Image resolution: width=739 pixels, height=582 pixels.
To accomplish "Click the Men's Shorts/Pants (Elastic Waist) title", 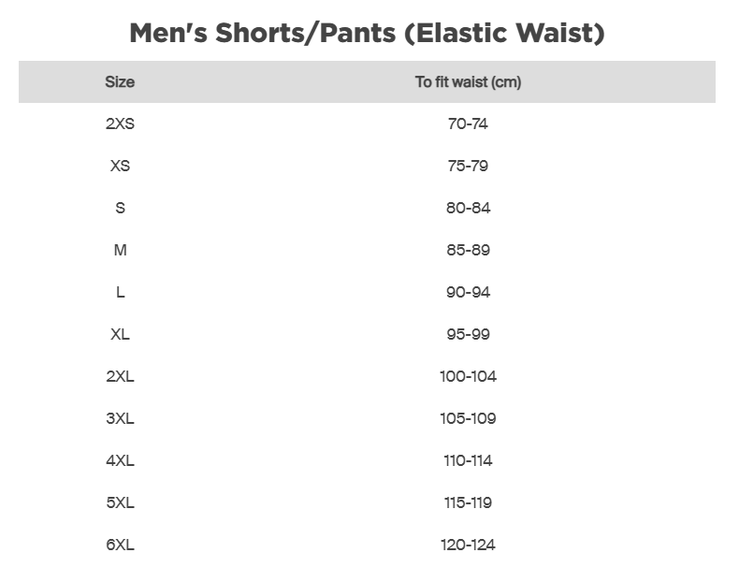I will 367,34.
